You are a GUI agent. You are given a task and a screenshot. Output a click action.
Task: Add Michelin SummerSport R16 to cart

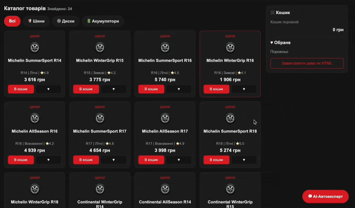[151, 89]
